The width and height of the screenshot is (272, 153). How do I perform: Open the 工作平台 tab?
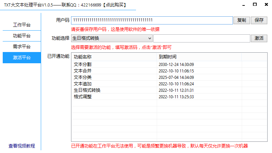pyautogui.click(x=22, y=25)
